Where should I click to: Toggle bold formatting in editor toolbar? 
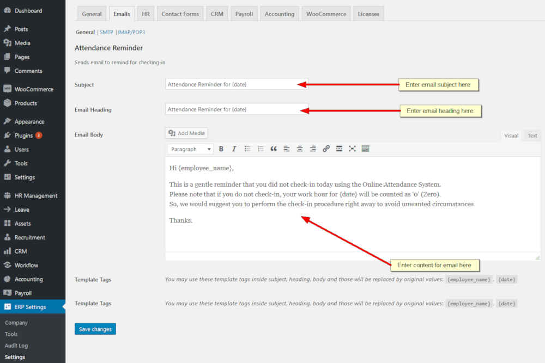(x=221, y=149)
